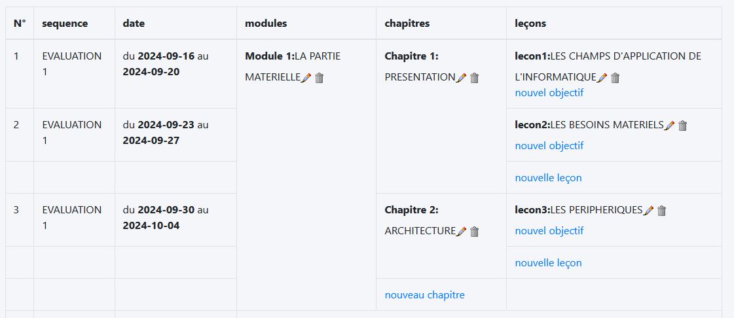Edit lecon1 using its pencil icon

(602, 78)
